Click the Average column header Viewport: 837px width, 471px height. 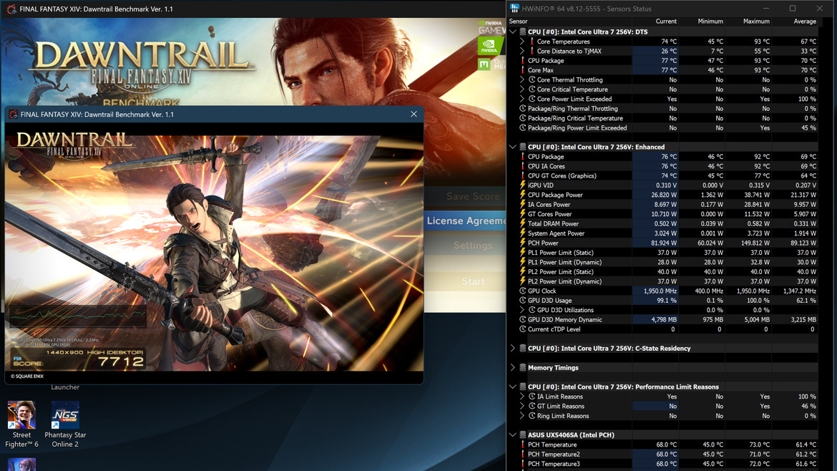click(x=804, y=21)
